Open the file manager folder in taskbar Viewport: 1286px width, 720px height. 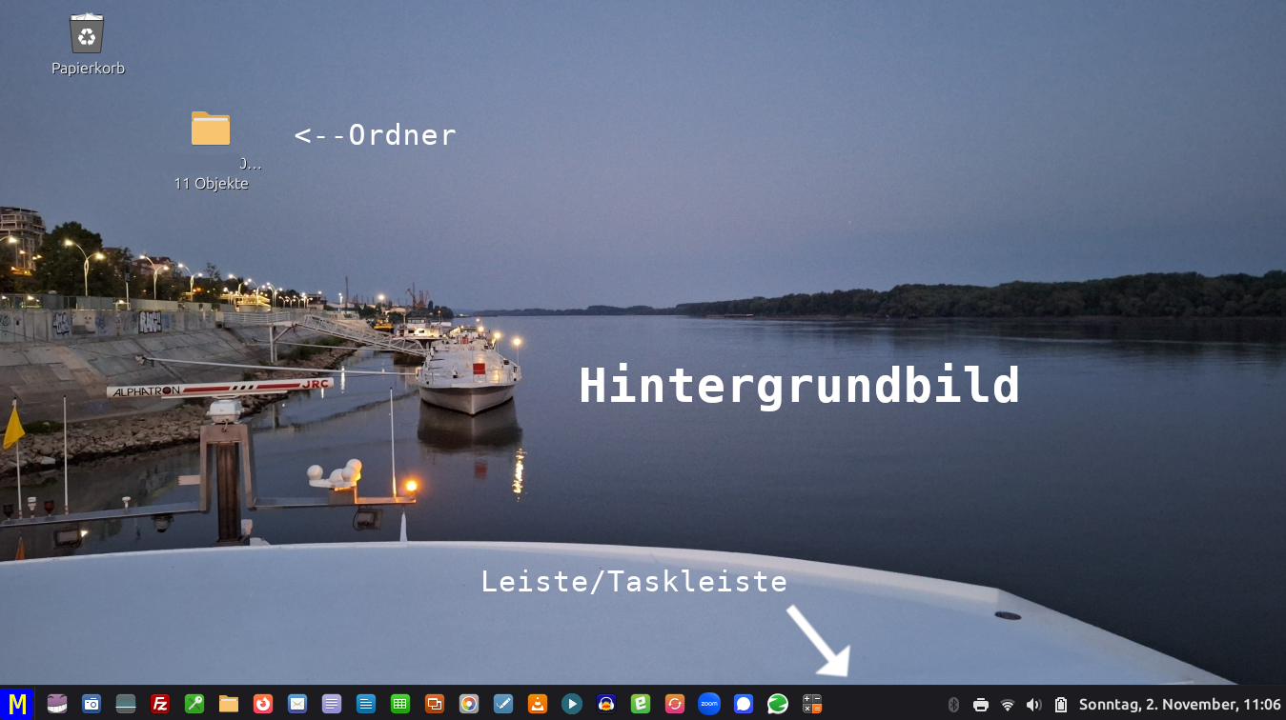point(229,704)
